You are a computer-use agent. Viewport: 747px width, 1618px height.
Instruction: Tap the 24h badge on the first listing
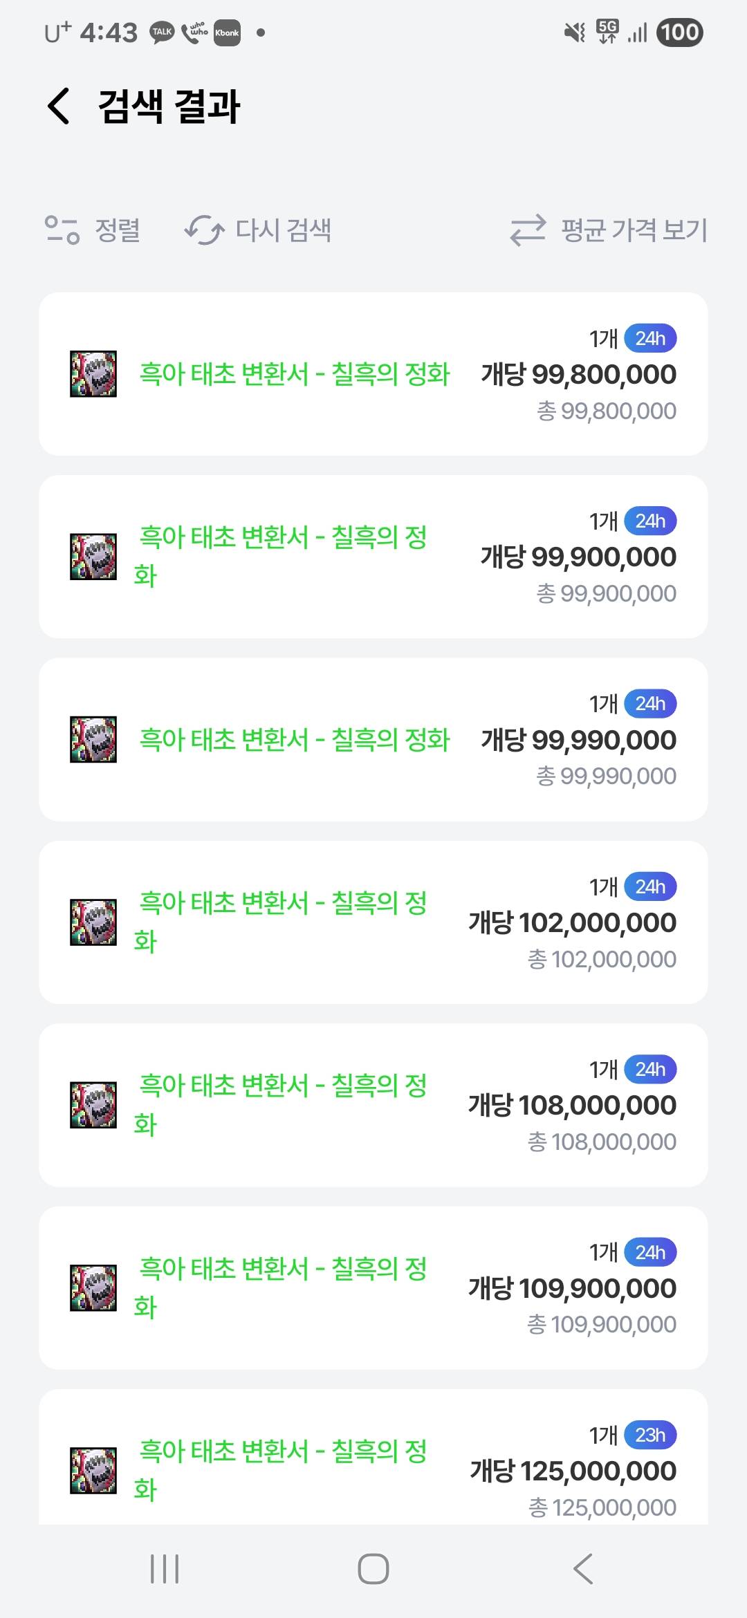650,339
